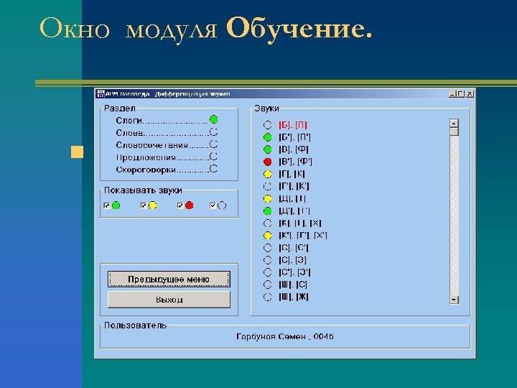The width and height of the screenshot is (517, 388).
Task: Click the green circle beside [В], [Ф]
Action: [x=267, y=149]
